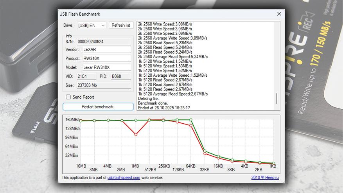
Task: Close the USB Flash Benchmark window
Action: tap(279, 14)
